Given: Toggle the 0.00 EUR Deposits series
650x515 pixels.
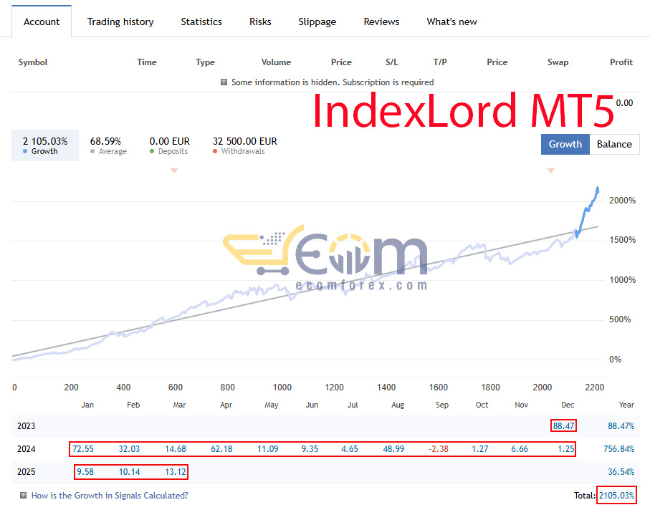Looking at the screenshot, I should pyautogui.click(x=169, y=145).
